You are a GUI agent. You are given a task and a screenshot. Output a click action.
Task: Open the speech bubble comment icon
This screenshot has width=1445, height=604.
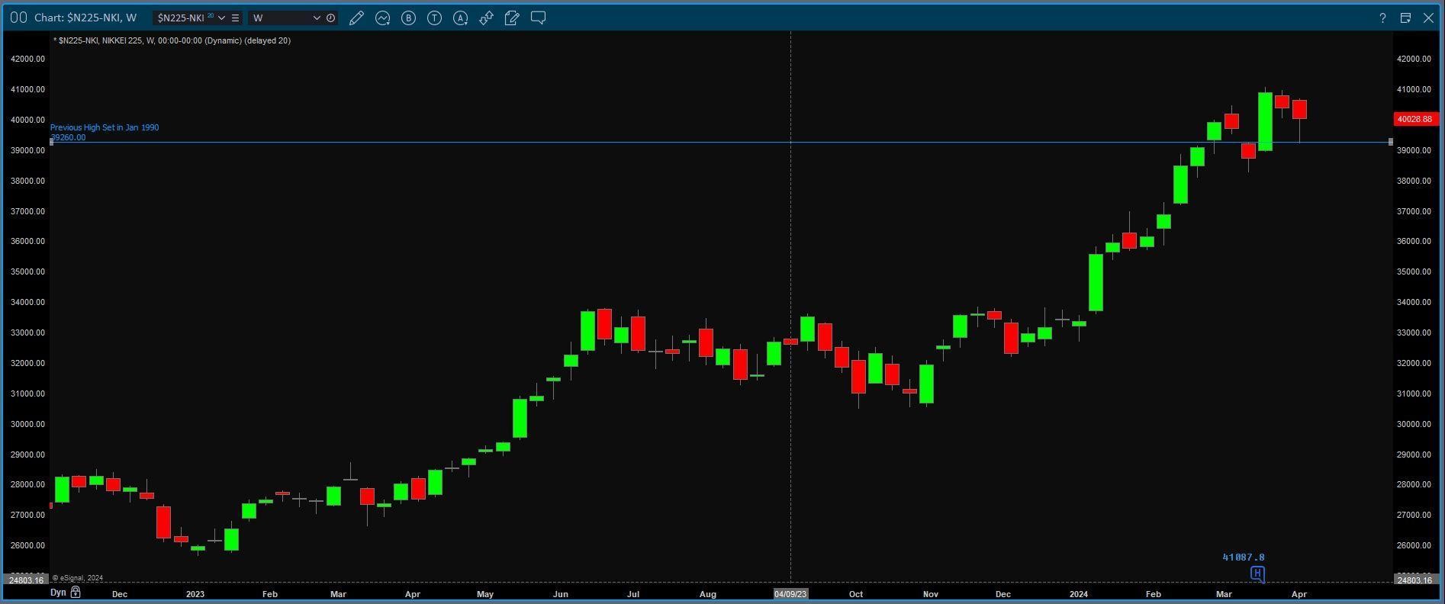[538, 18]
